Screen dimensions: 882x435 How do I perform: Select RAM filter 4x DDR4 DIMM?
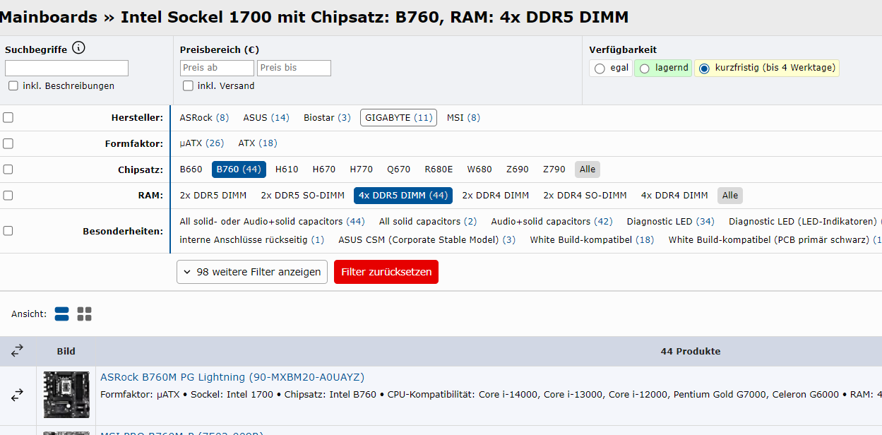click(x=674, y=196)
